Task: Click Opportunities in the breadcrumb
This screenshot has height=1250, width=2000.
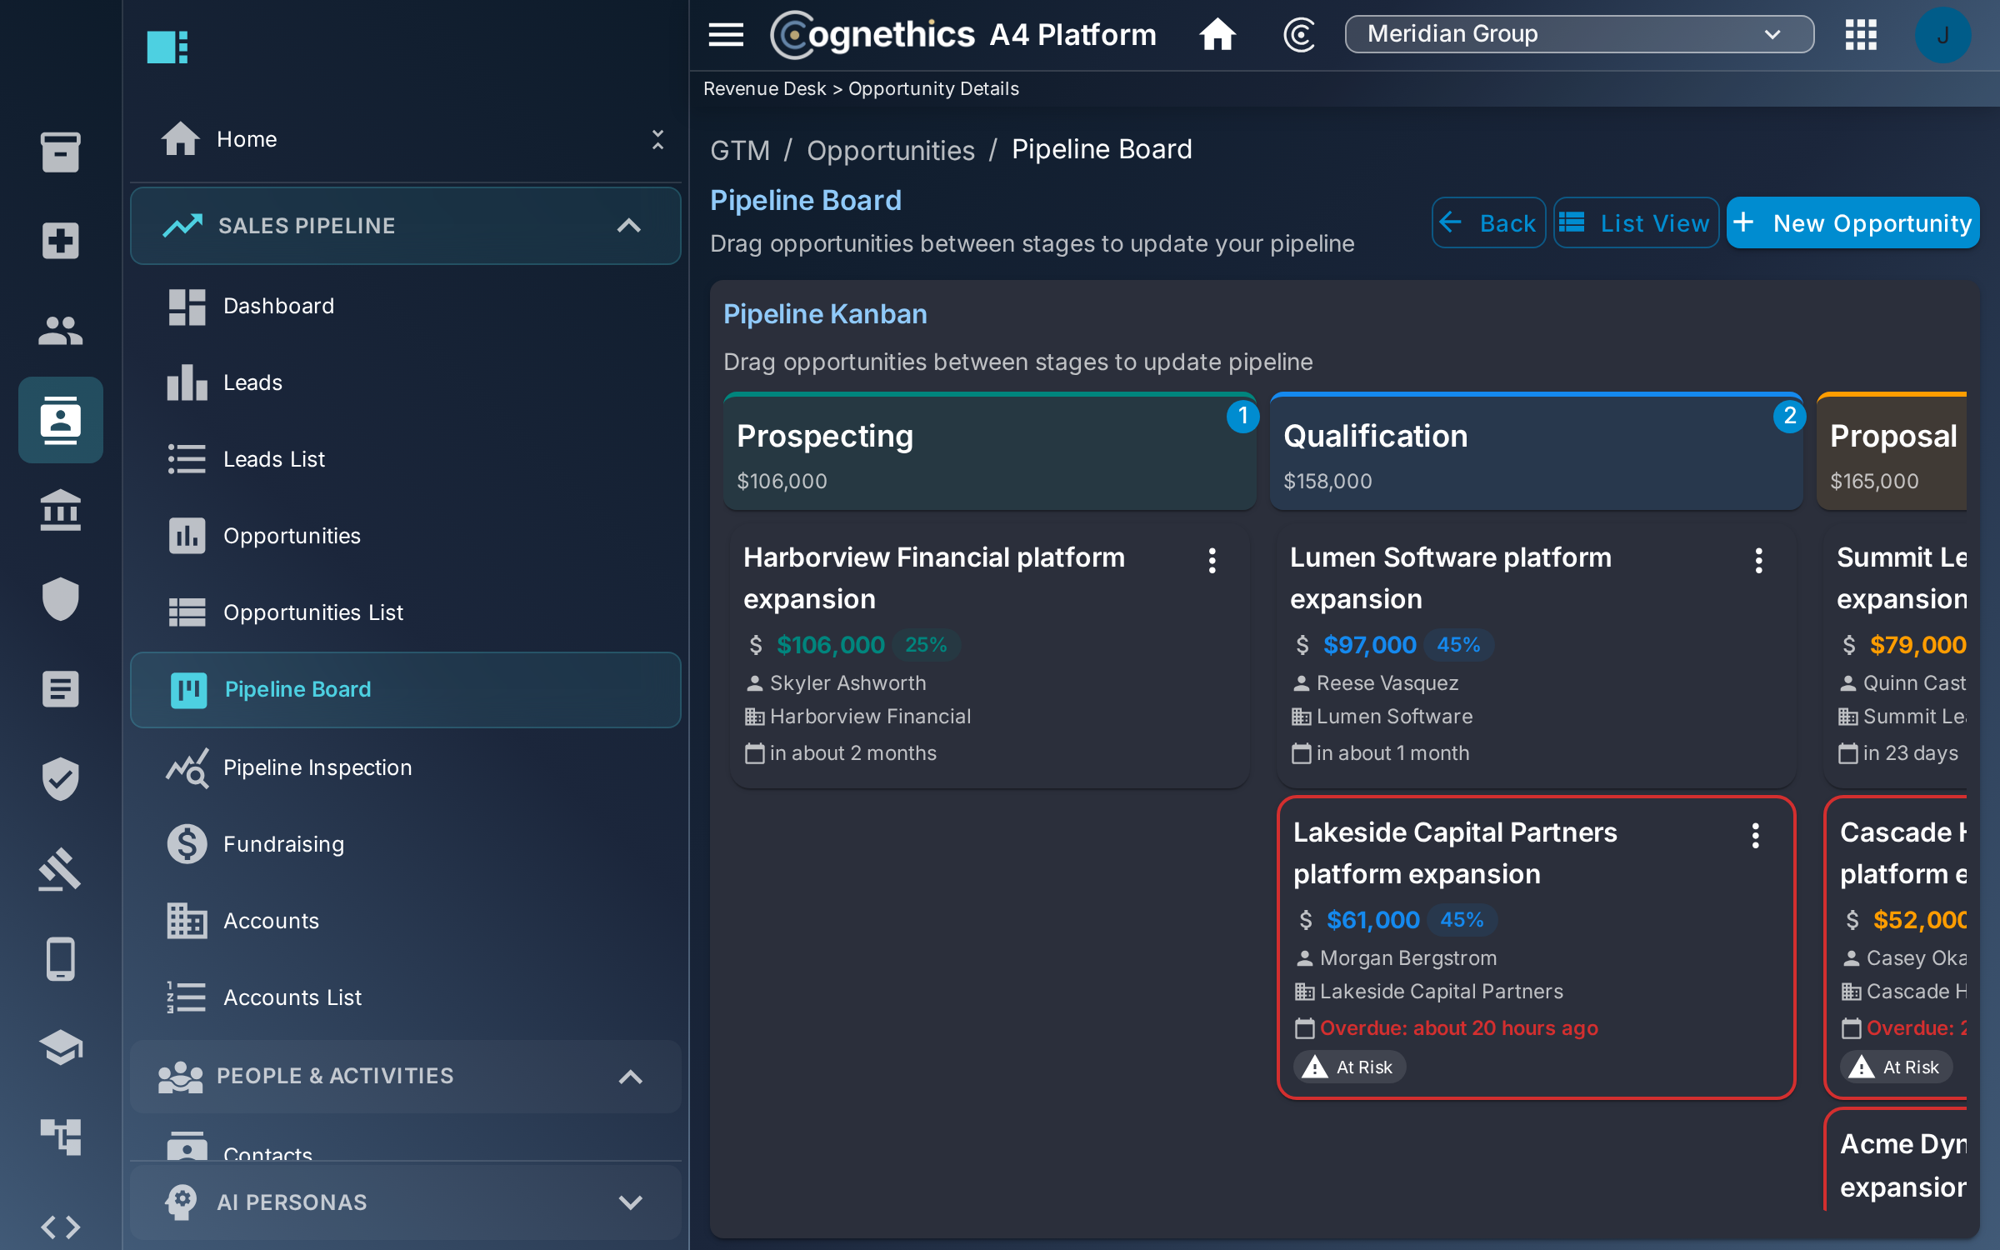Action: (x=890, y=150)
